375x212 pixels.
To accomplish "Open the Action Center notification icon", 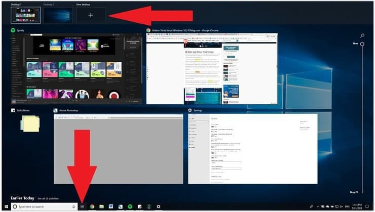I will click(367, 206).
